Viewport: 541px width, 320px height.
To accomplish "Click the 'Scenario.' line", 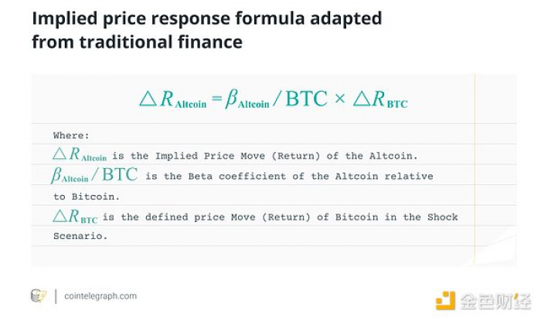I will (x=80, y=237).
